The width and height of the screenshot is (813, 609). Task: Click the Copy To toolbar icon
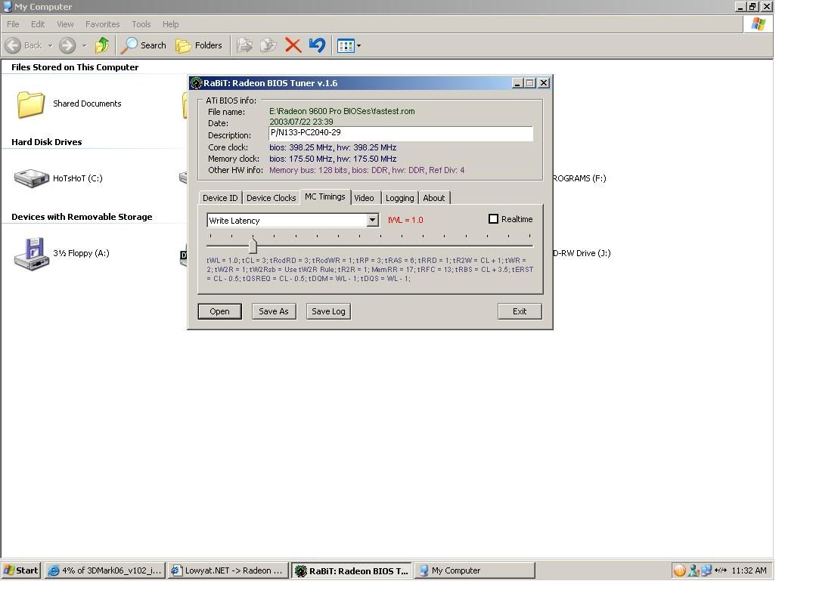click(x=268, y=45)
